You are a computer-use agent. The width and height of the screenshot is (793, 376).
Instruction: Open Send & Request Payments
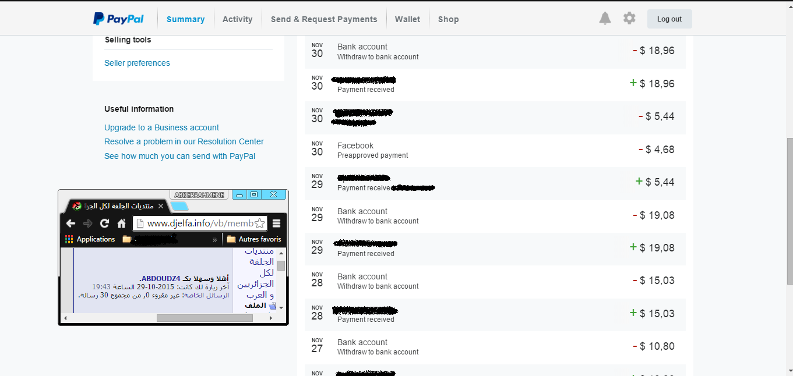click(324, 19)
